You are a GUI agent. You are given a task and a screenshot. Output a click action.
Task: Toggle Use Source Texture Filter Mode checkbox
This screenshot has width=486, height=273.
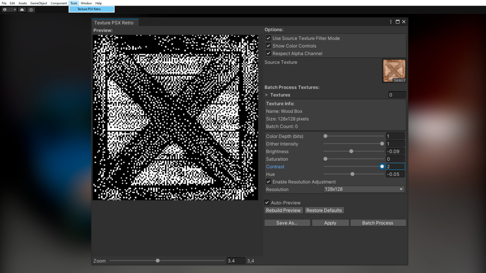click(268, 38)
